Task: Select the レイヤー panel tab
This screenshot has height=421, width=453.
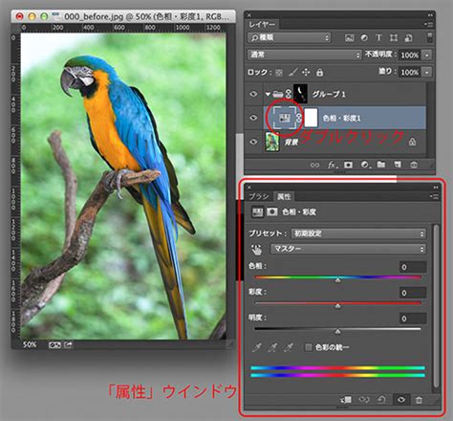Action: point(262,24)
